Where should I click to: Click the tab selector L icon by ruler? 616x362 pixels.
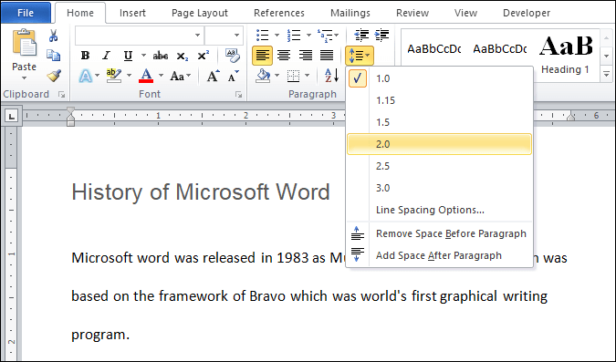click(11, 116)
